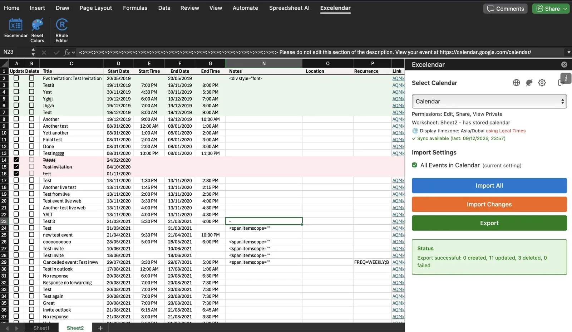The image size is (572, 332).
Task: Confirm formula entry with the checkmark icon
Action: click(x=56, y=52)
